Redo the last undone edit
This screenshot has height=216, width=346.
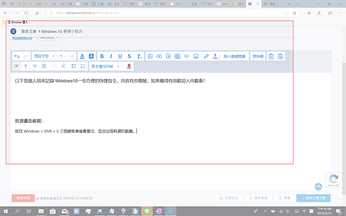coord(26,56)
